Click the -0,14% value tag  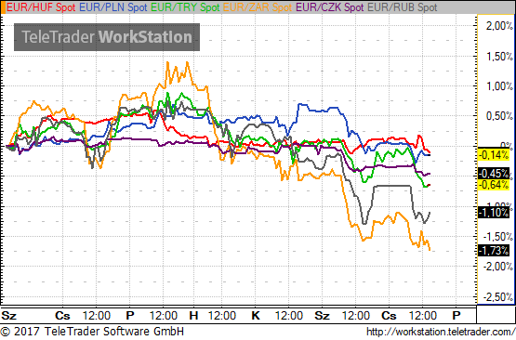pyautogui.click(x=494, y=154)
